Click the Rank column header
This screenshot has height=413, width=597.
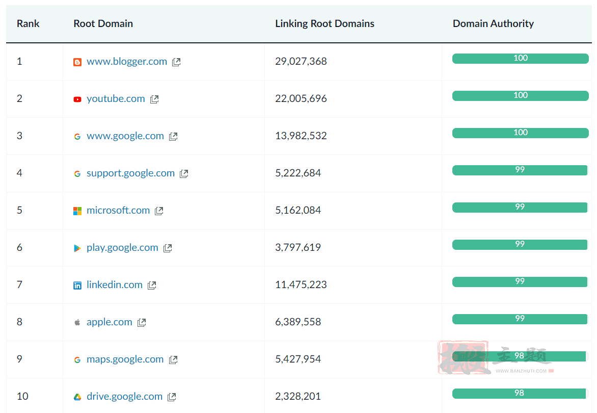[x=28, y=23]
